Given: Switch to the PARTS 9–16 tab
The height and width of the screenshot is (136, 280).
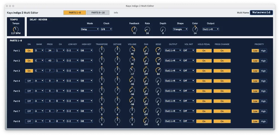Looking at the screenshot, I should (98, 13).
